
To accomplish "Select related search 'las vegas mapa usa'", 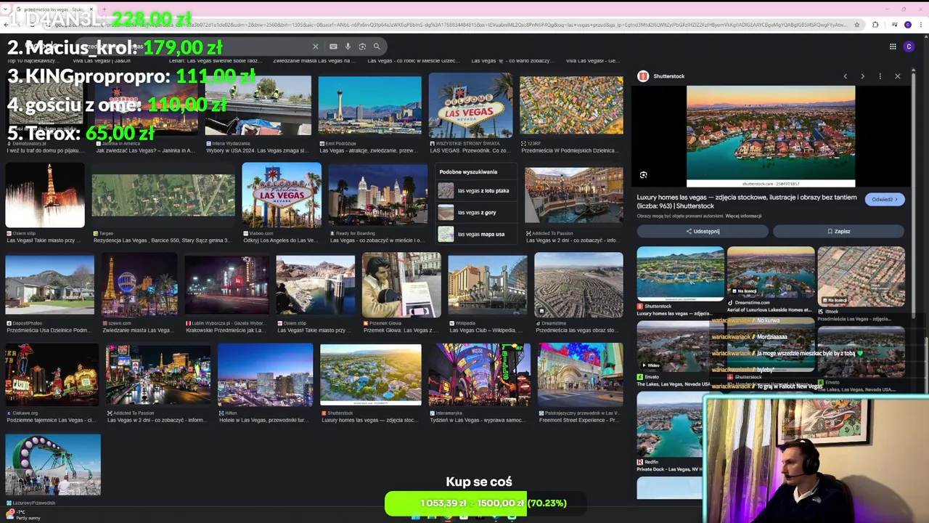I will 475,234.
